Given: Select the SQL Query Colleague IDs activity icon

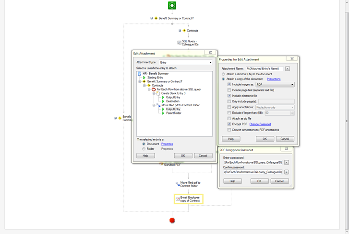Looking at the screenshot, I should (179, 43).
